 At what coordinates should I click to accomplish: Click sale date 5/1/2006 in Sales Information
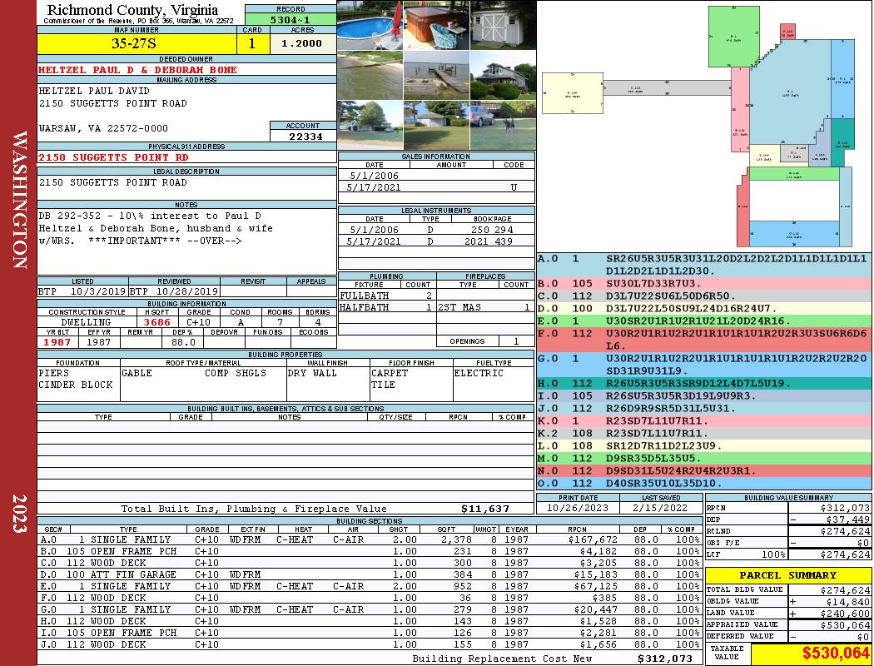(x=374, y=176)
